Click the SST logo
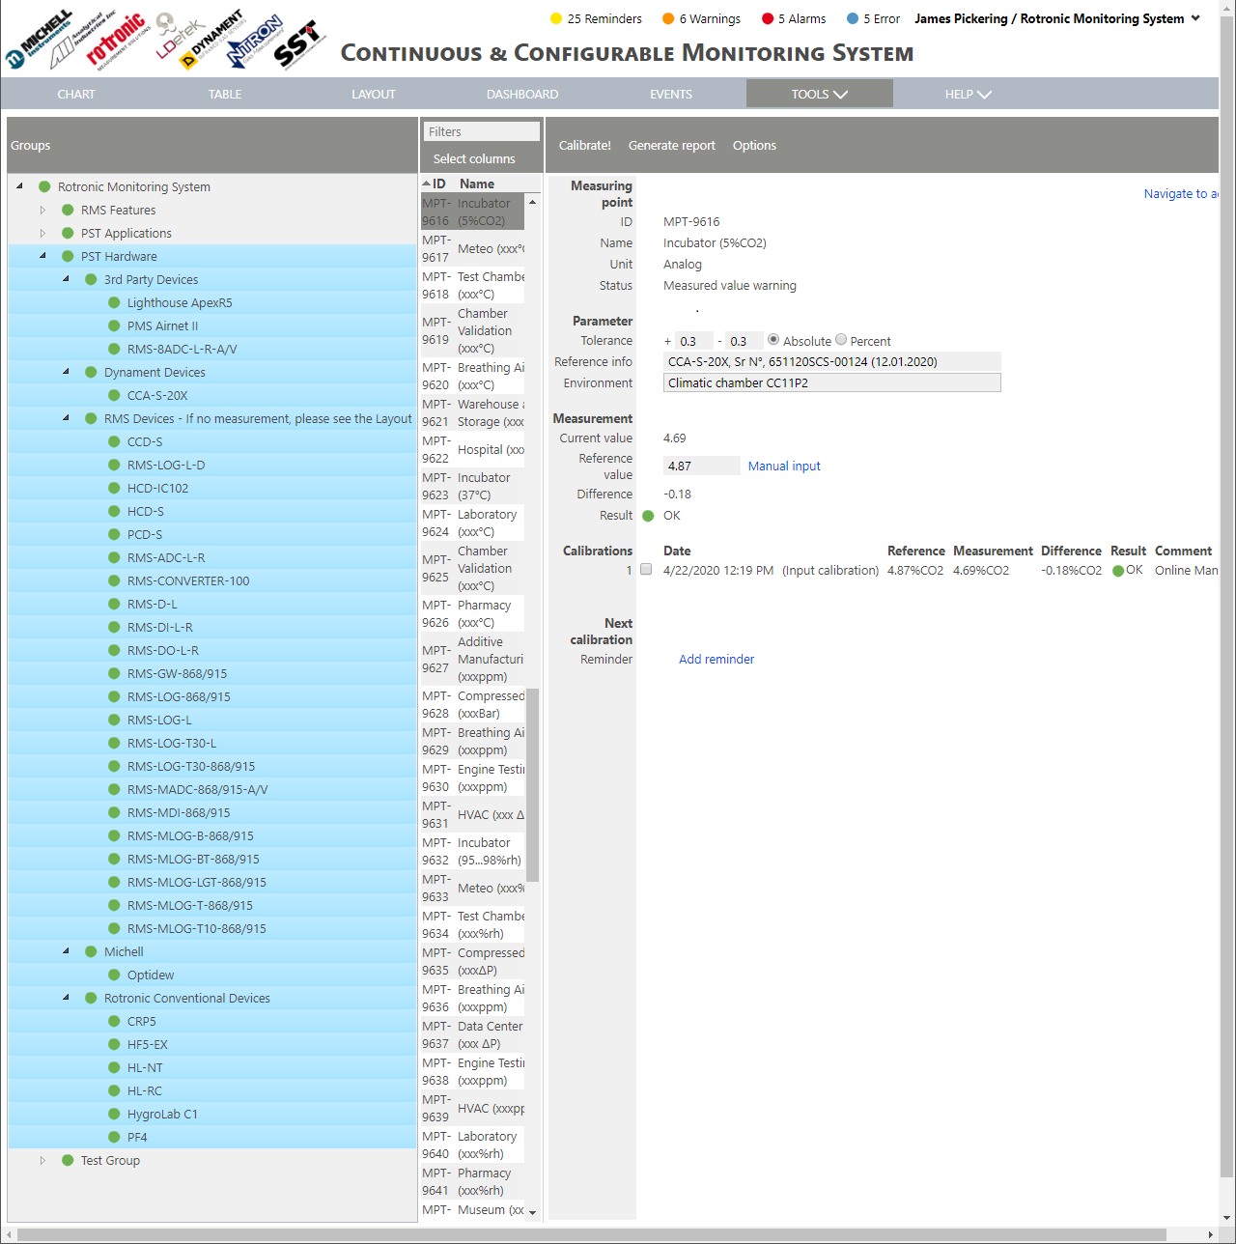1236x1244 pixels. click(x=299, y=45)
